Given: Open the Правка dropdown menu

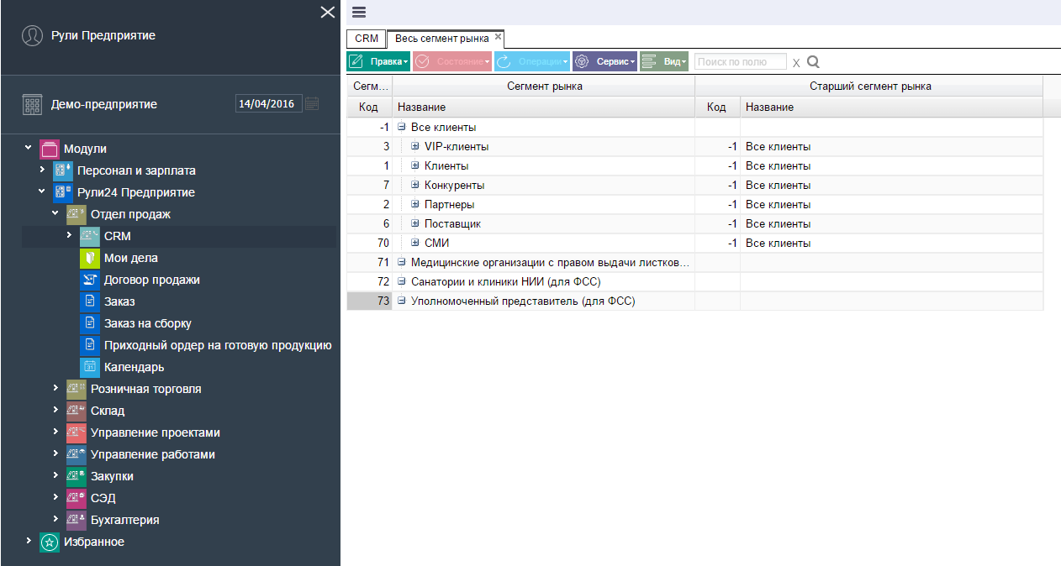Looking at the screenshot, I should 378,61.
